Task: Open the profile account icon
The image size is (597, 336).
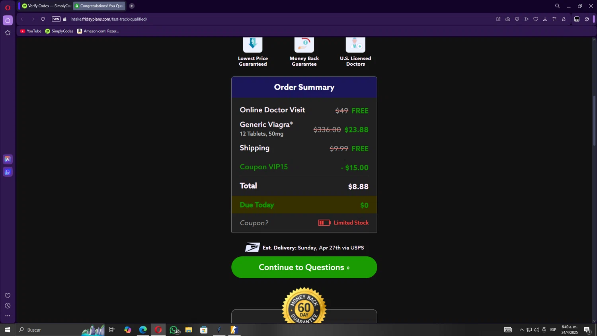Action: pos(564,19)
